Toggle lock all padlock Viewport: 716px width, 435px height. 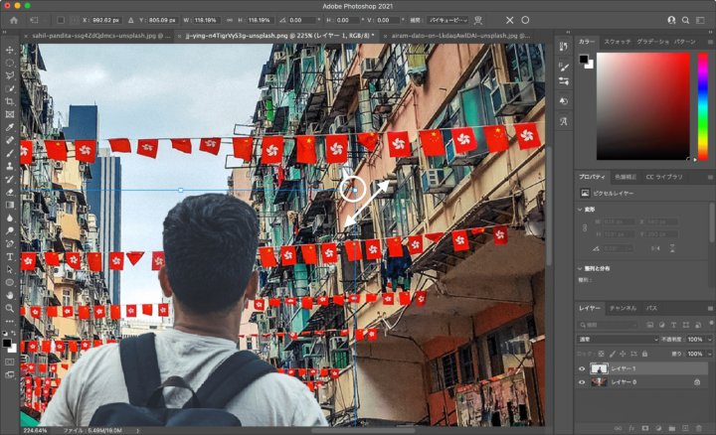pos(644,354)
